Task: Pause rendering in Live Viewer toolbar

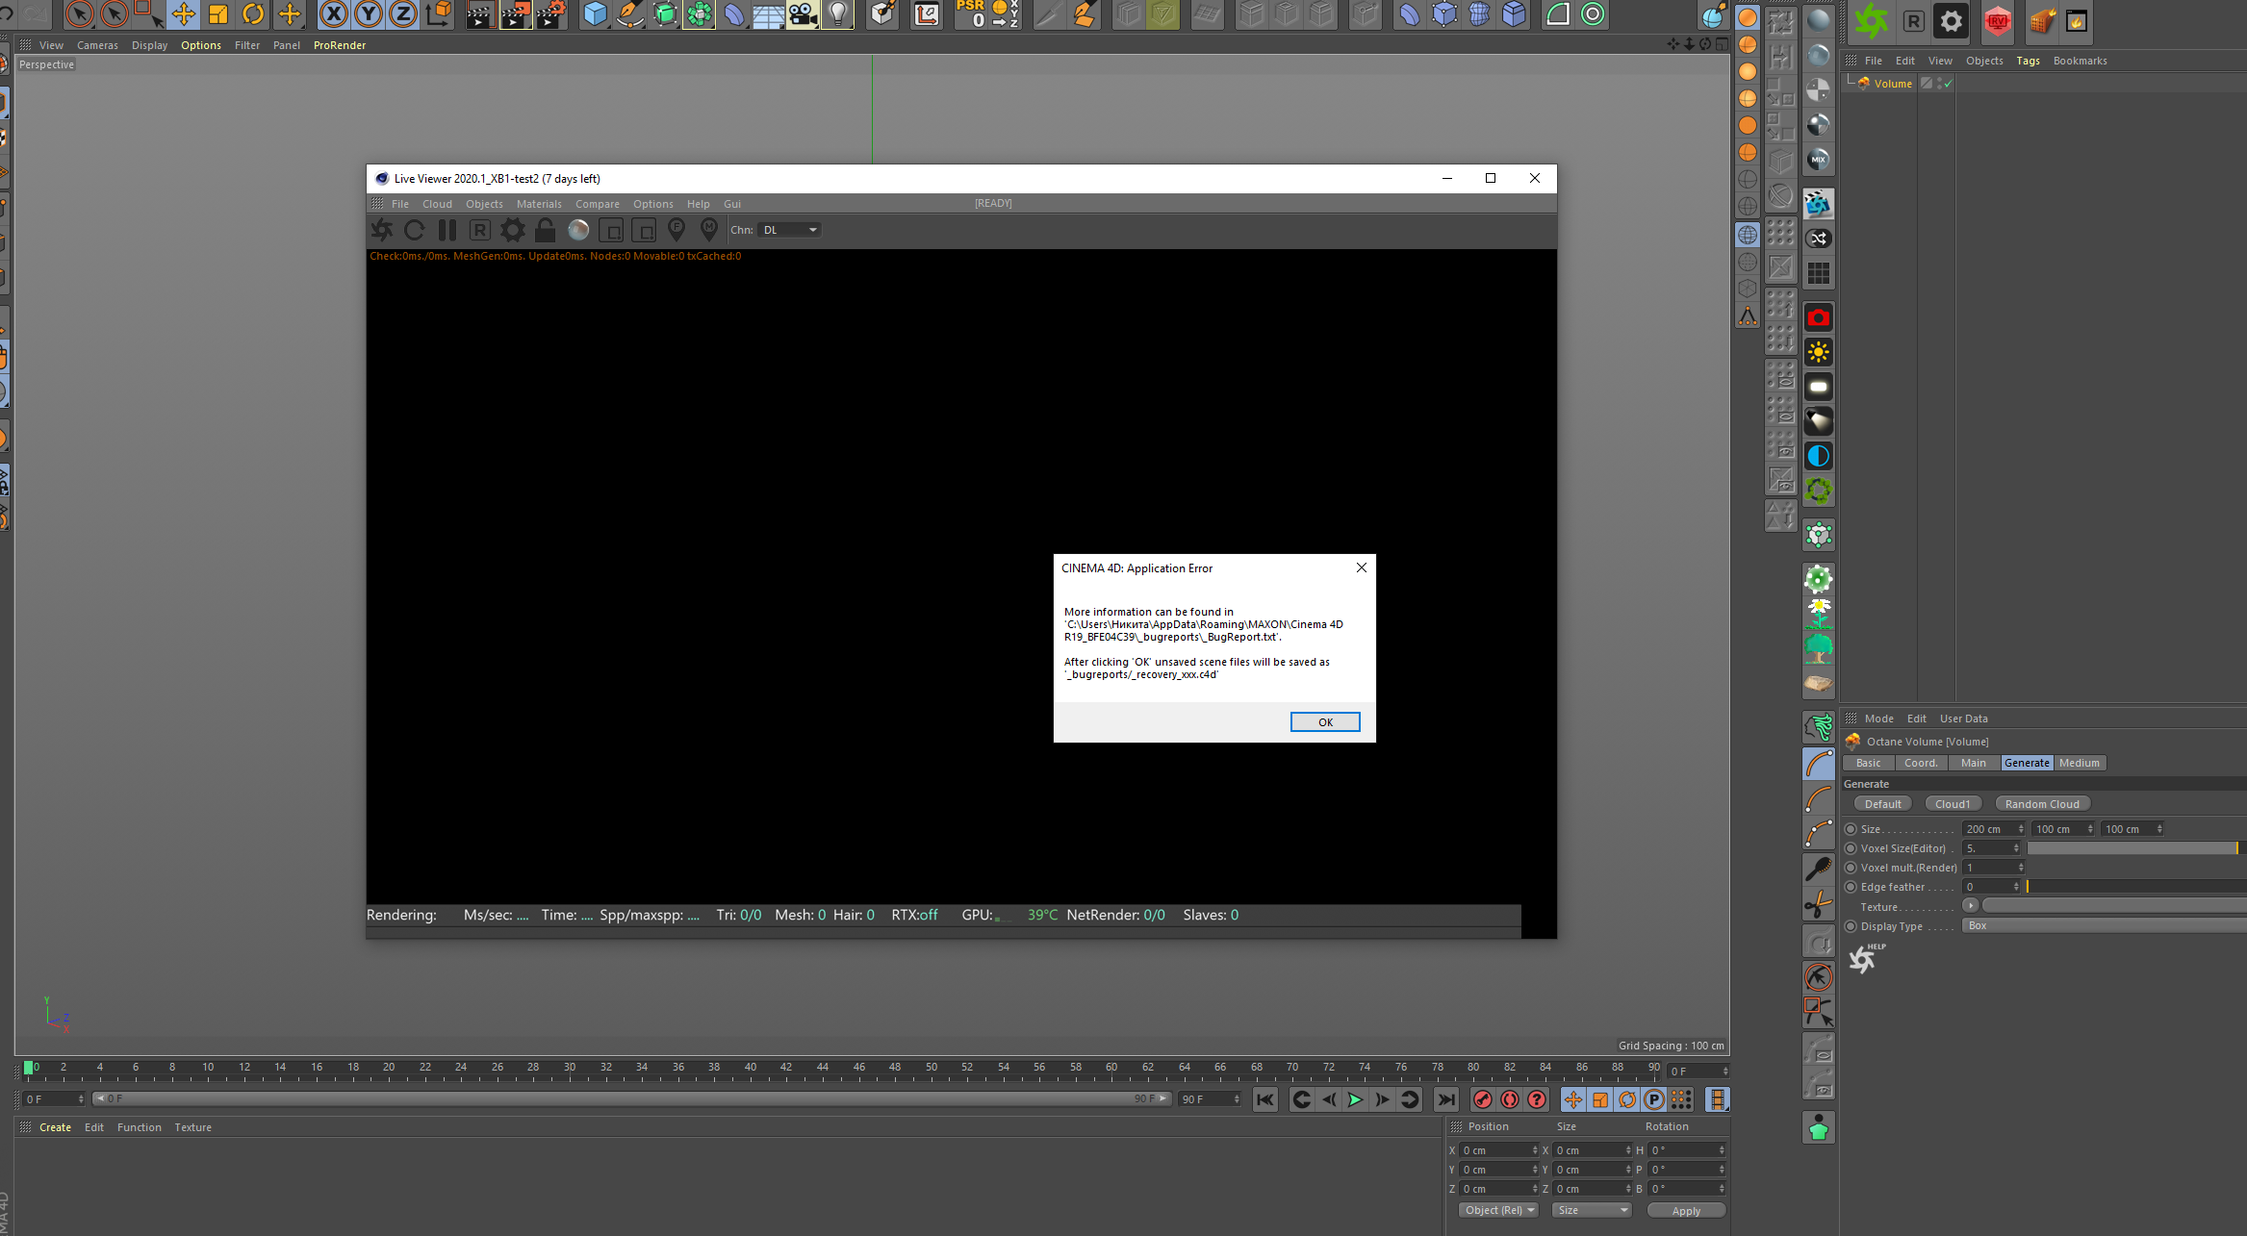Action: [447, 230]
